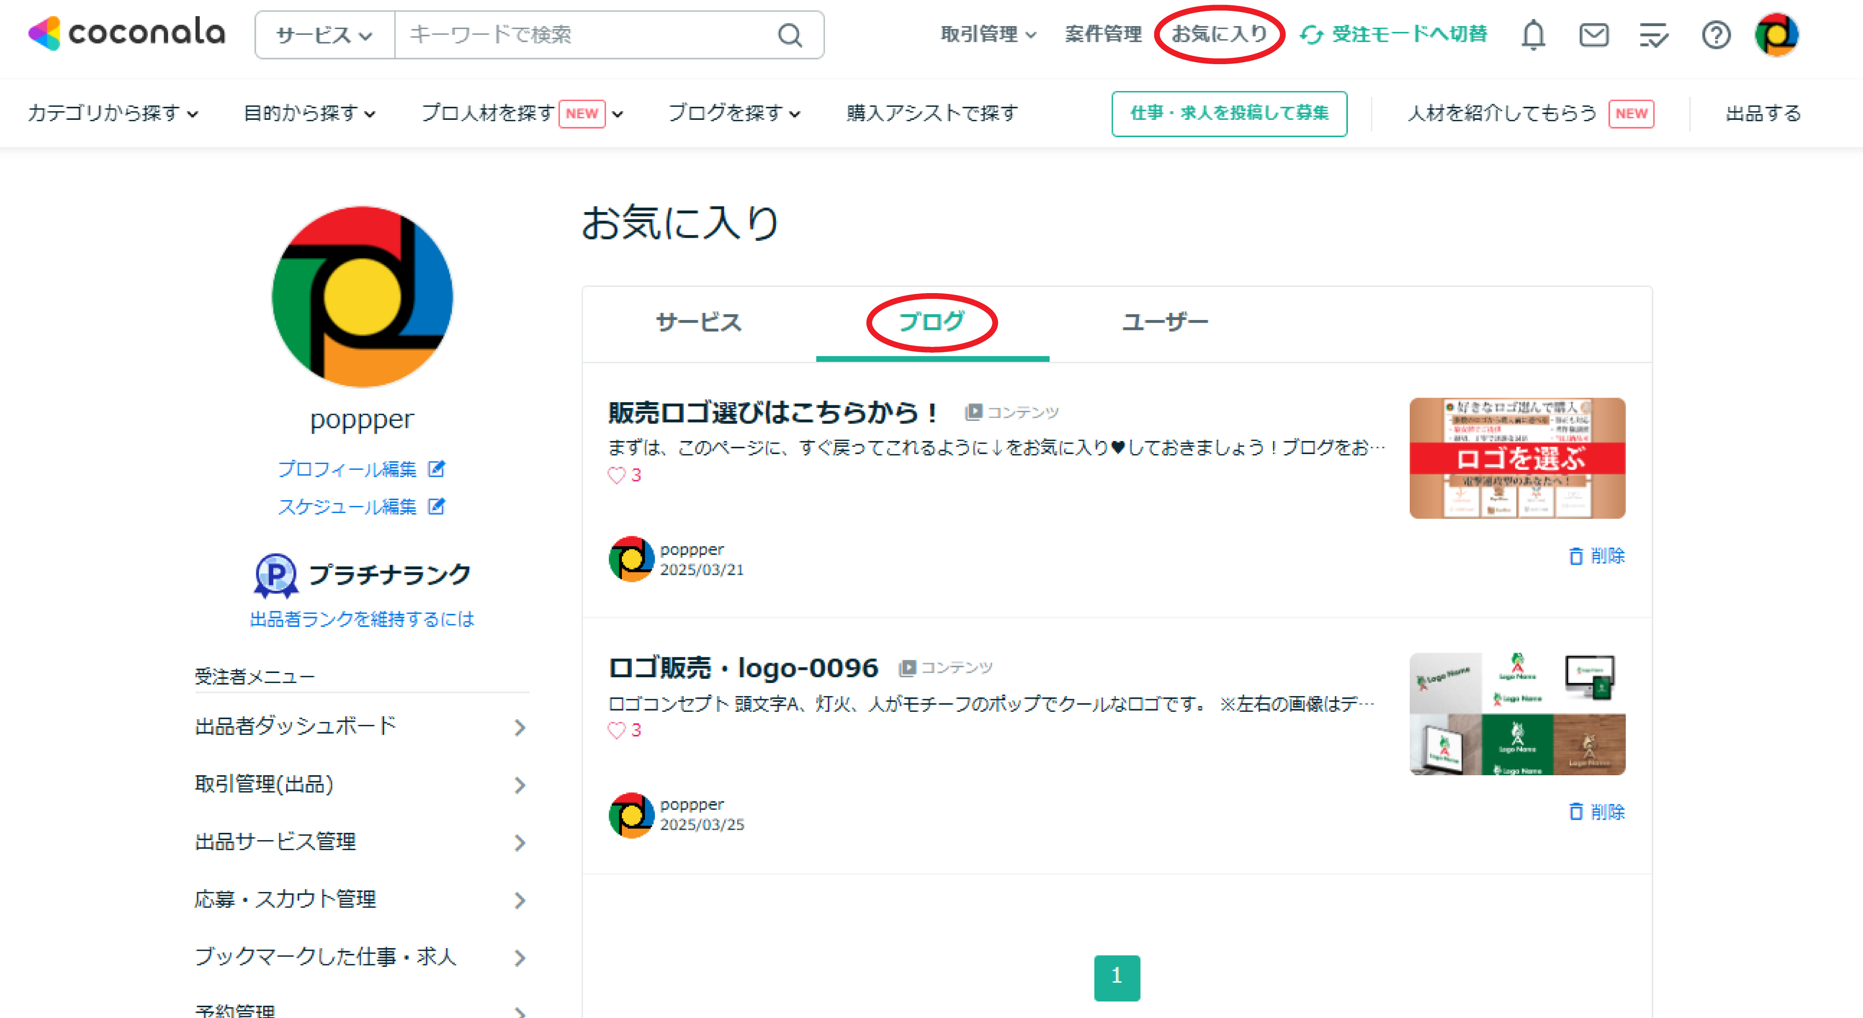Viewport: 1863px width, 1018px height.
Task: Click the coconala logo
Action: [126, 33]
